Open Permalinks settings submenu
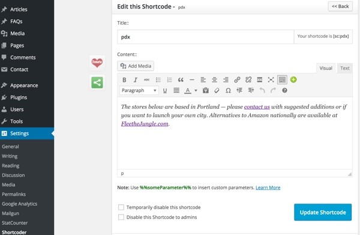The width and height of the screenshot is (360, 235). coord(14,194)
